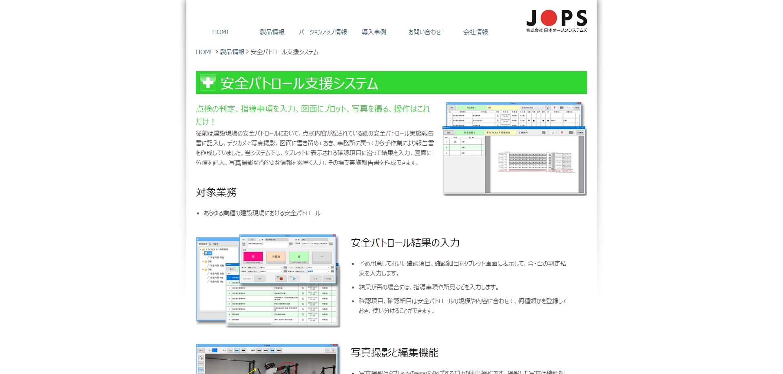Screen dimensions: 783x374
Task: Click the 対象業務 section heading
Action: pos(216,192)
